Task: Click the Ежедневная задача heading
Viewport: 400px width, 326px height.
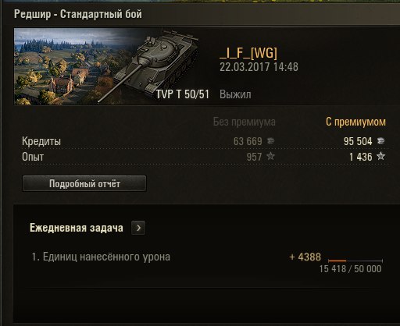Action: point(77,228)
